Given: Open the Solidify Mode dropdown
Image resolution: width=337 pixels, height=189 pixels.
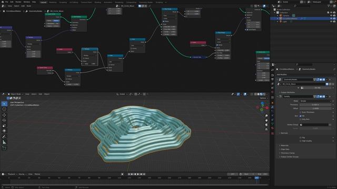Looking at the screenshot, I should [315, 101].
